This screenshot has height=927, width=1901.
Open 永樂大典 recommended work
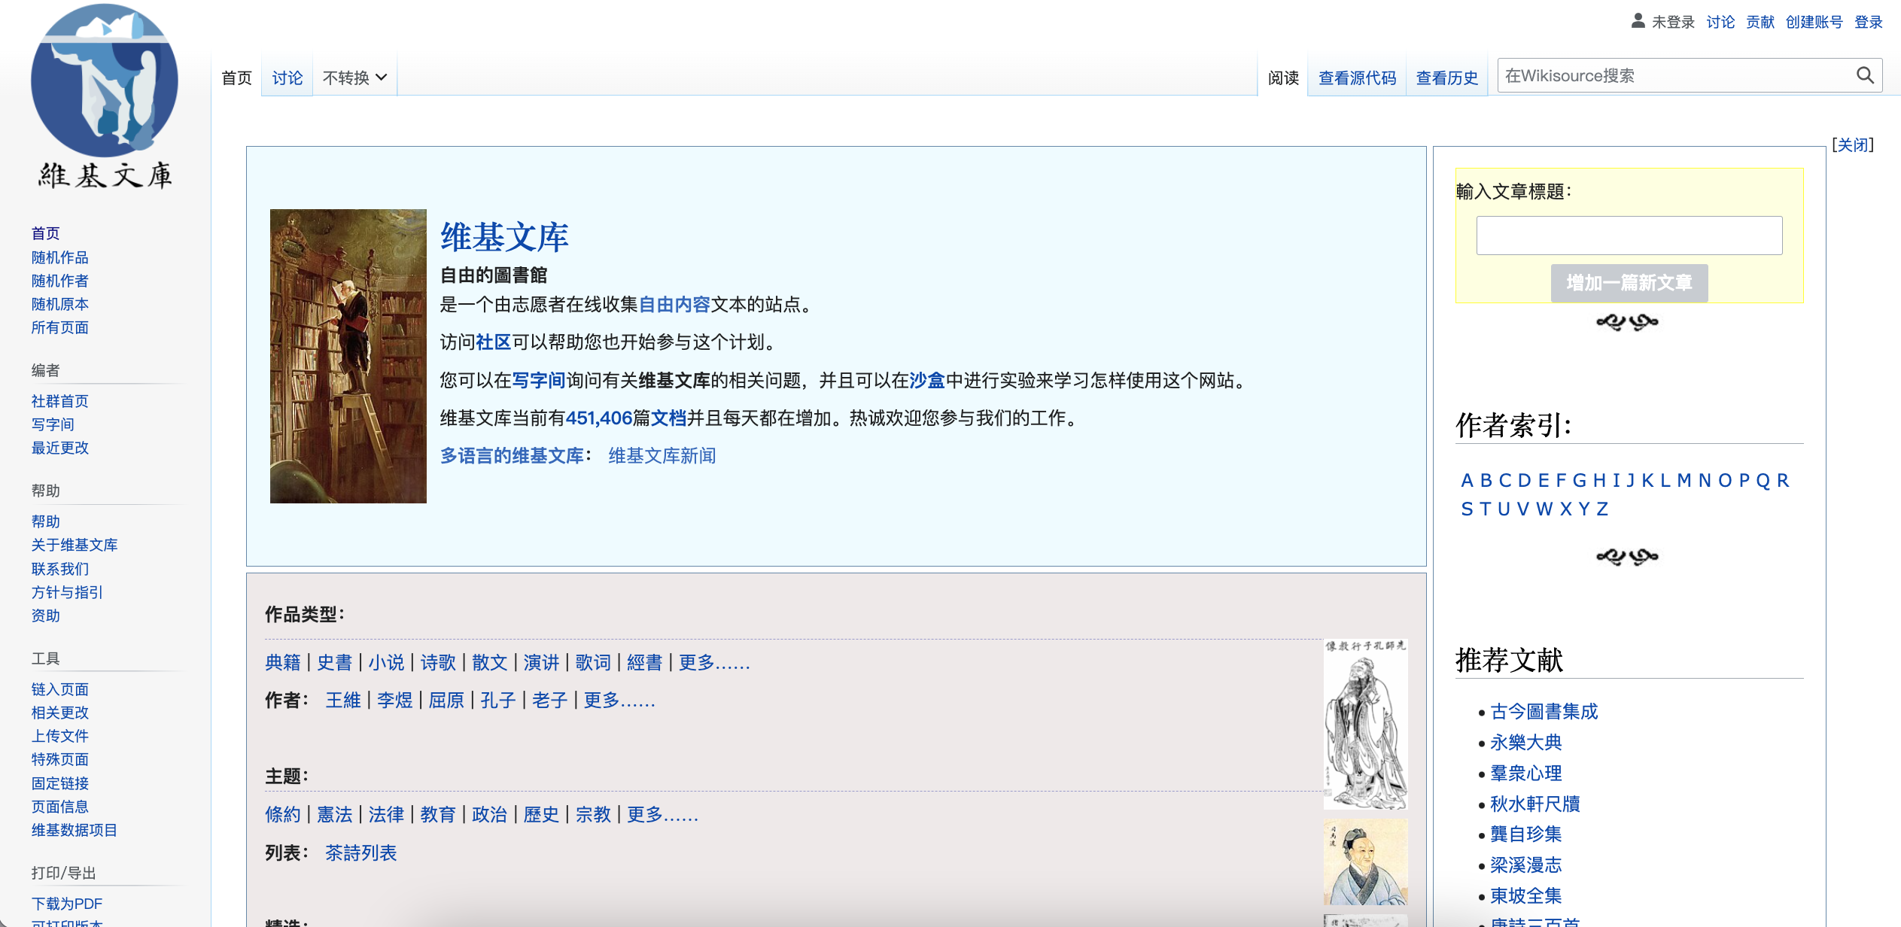pos(1525,743)
